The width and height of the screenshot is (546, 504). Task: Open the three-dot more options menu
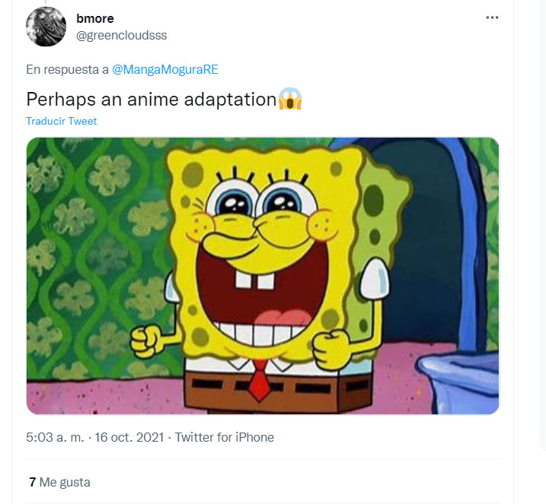492,17
